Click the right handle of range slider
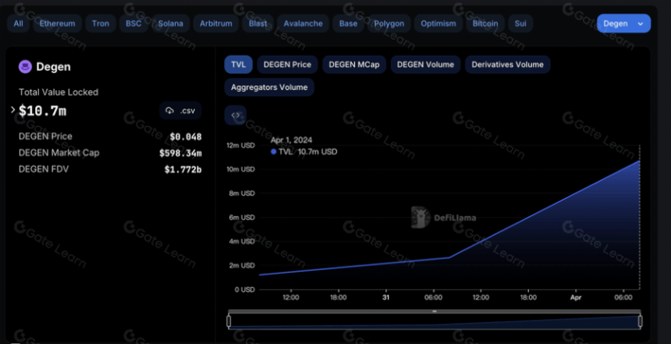Viewport: 671px width, 344px height. click(x=641, y=321)
